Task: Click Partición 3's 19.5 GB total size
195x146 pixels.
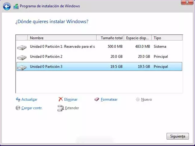Action: (x=116, y=67)
